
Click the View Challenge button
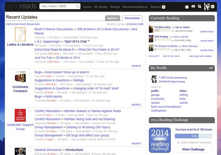tap(193, 149)
